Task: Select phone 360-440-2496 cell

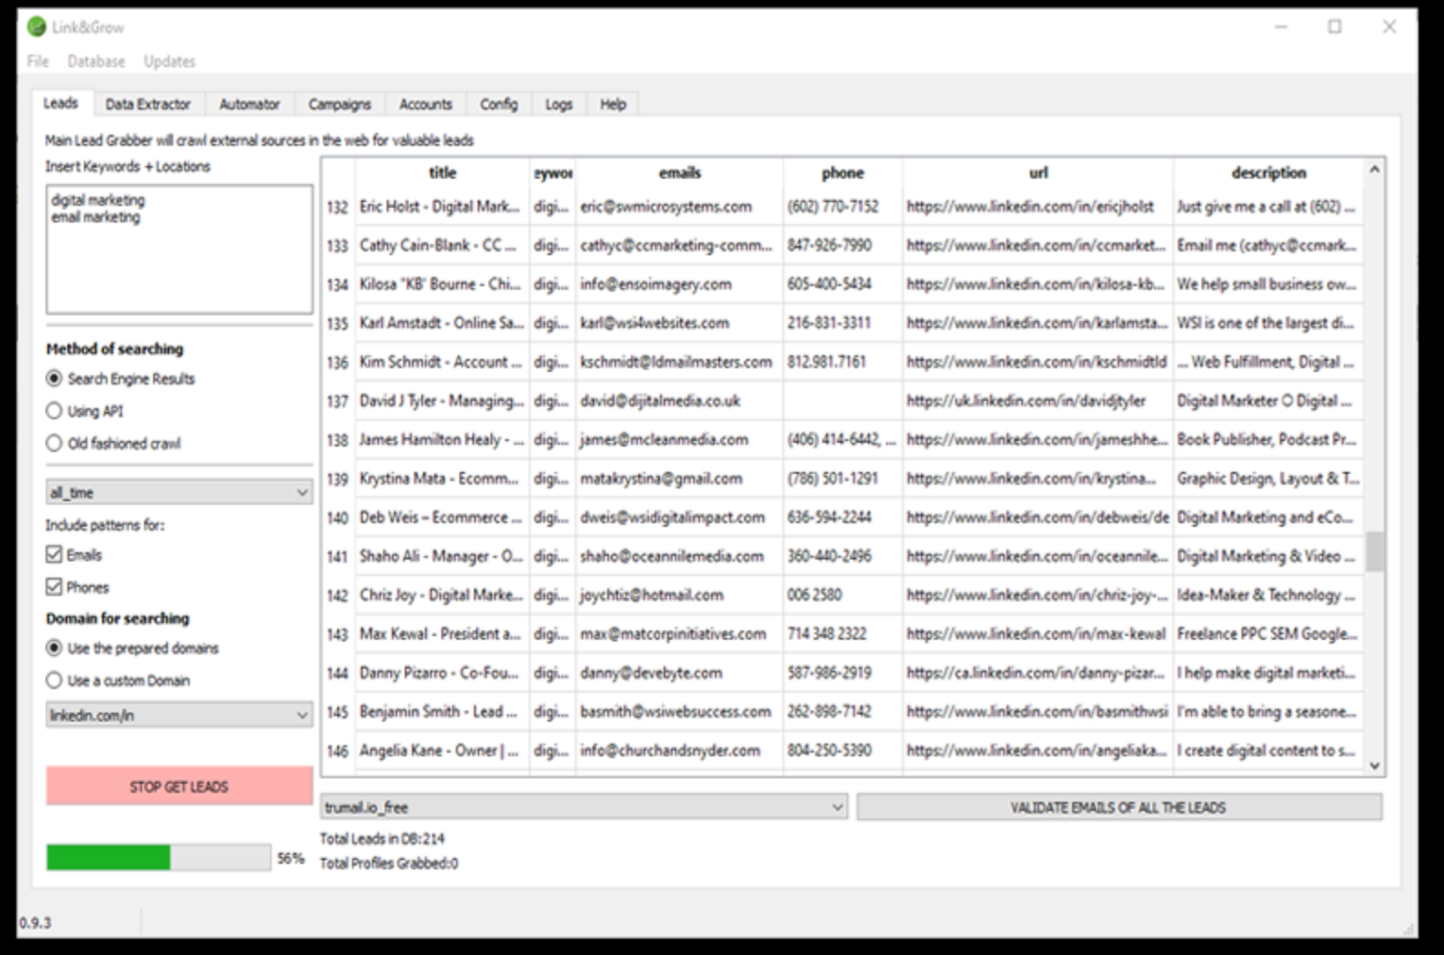Action: point(842,556)
